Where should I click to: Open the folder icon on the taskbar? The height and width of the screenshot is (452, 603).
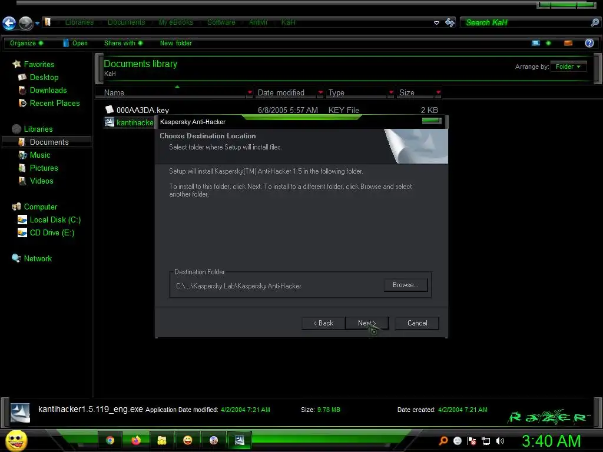[162, 440]
